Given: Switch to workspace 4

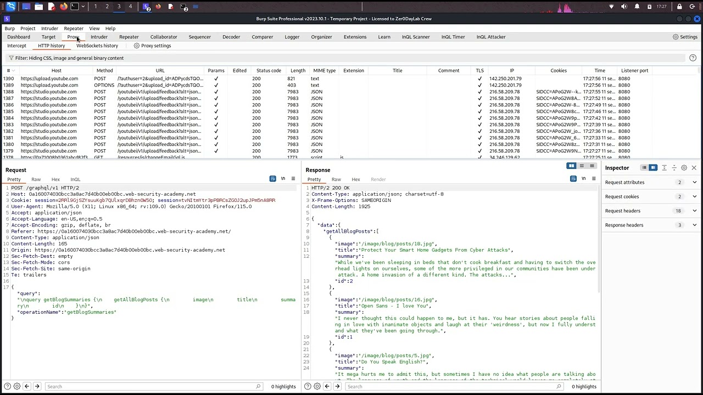Looking at the screenshot, I should (130, 7).
